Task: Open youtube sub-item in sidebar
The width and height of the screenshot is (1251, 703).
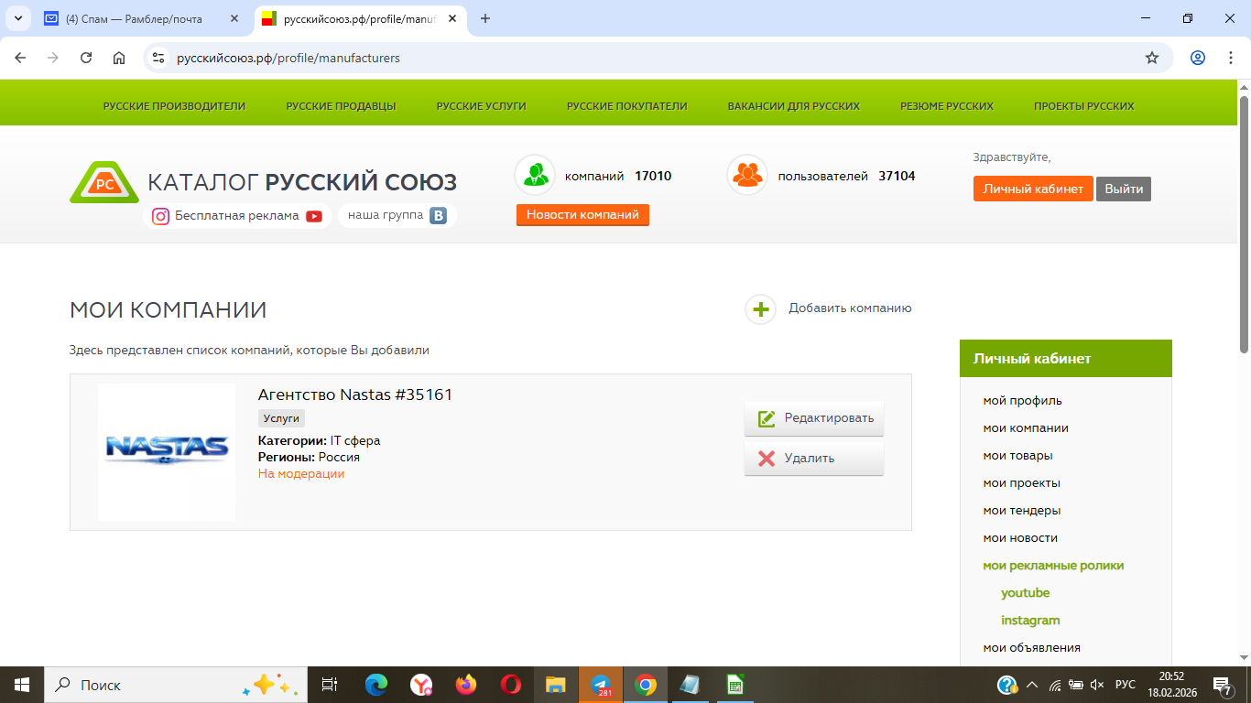Action: 1026,593
